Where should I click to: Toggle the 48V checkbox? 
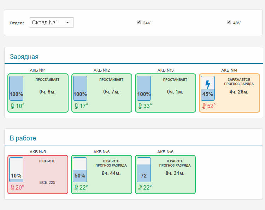229,22
